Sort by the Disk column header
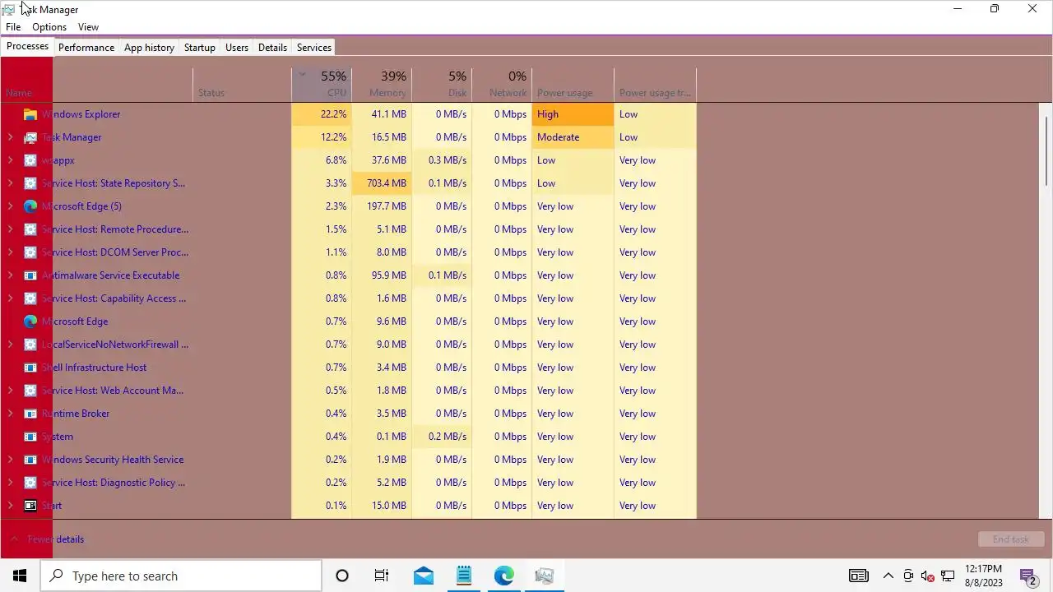The width and height of the screenshot is (1053, 592). [442, 85]
